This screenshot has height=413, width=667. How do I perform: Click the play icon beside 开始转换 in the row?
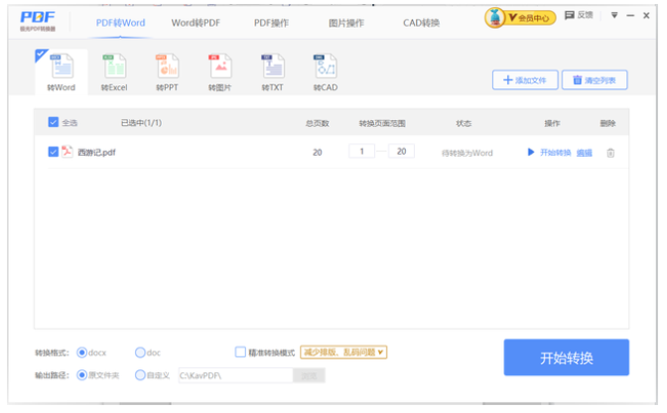click(531, 152)
